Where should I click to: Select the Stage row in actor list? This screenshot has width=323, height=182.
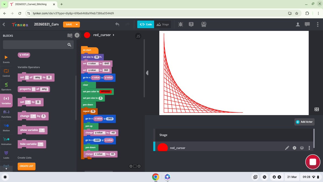click(234, 135)
